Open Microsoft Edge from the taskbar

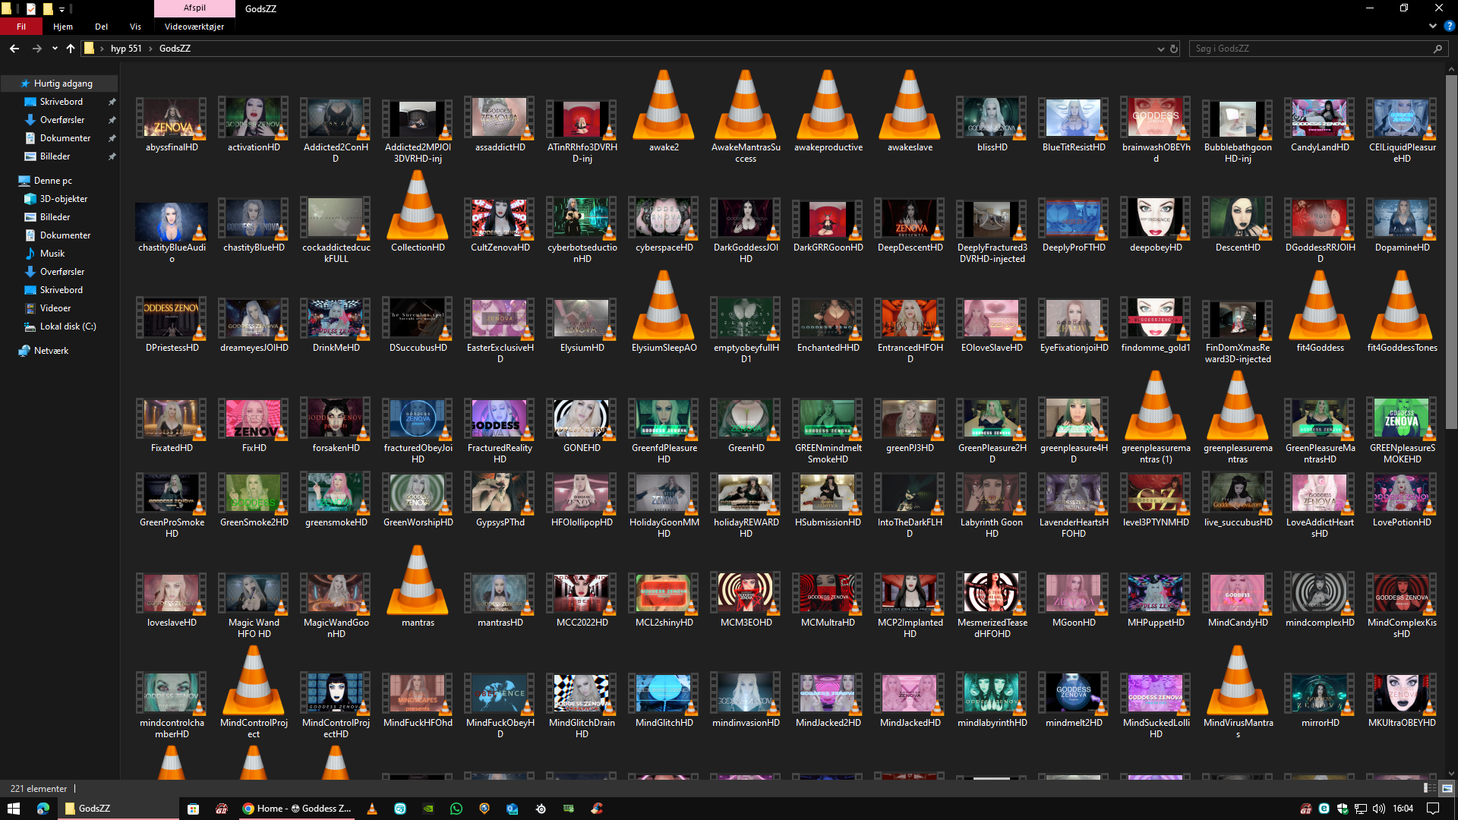43,809
